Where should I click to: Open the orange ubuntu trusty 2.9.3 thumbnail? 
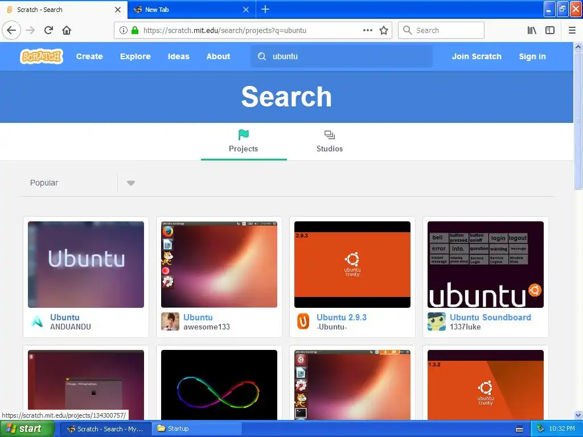point(352,265)
